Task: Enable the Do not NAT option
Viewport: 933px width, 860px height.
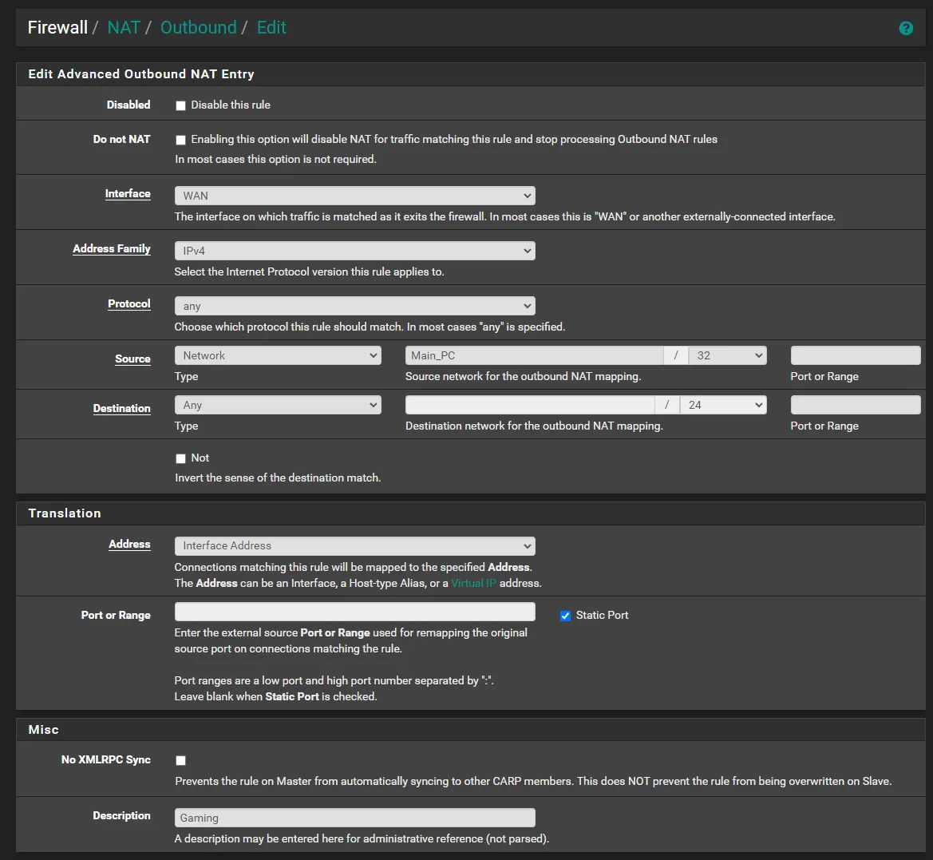Action: [180, 140]
